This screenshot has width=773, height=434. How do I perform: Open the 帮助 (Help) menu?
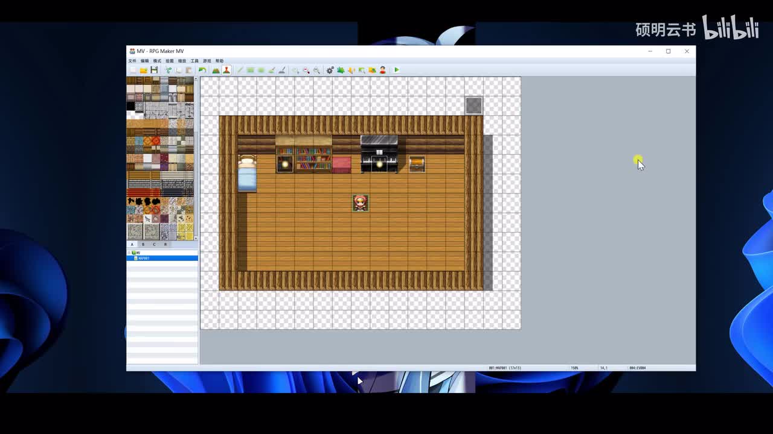[x=219, y=61]
